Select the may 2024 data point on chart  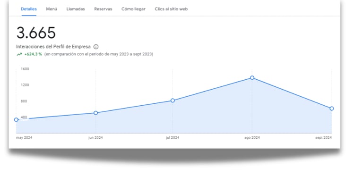click(x=16, y=120)
